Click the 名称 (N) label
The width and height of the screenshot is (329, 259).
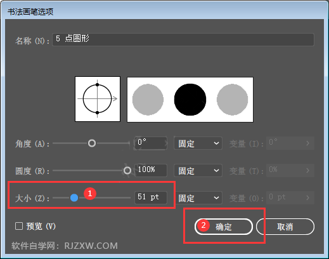point(32,41)
